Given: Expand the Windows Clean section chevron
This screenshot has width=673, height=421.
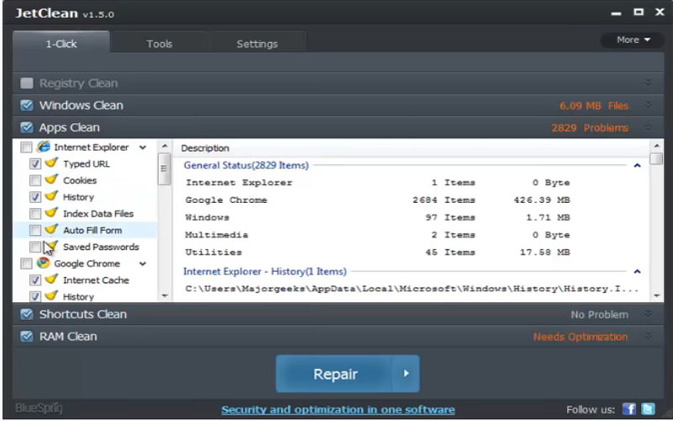Looking at the screenshot, I should click(x=648, y=104).
